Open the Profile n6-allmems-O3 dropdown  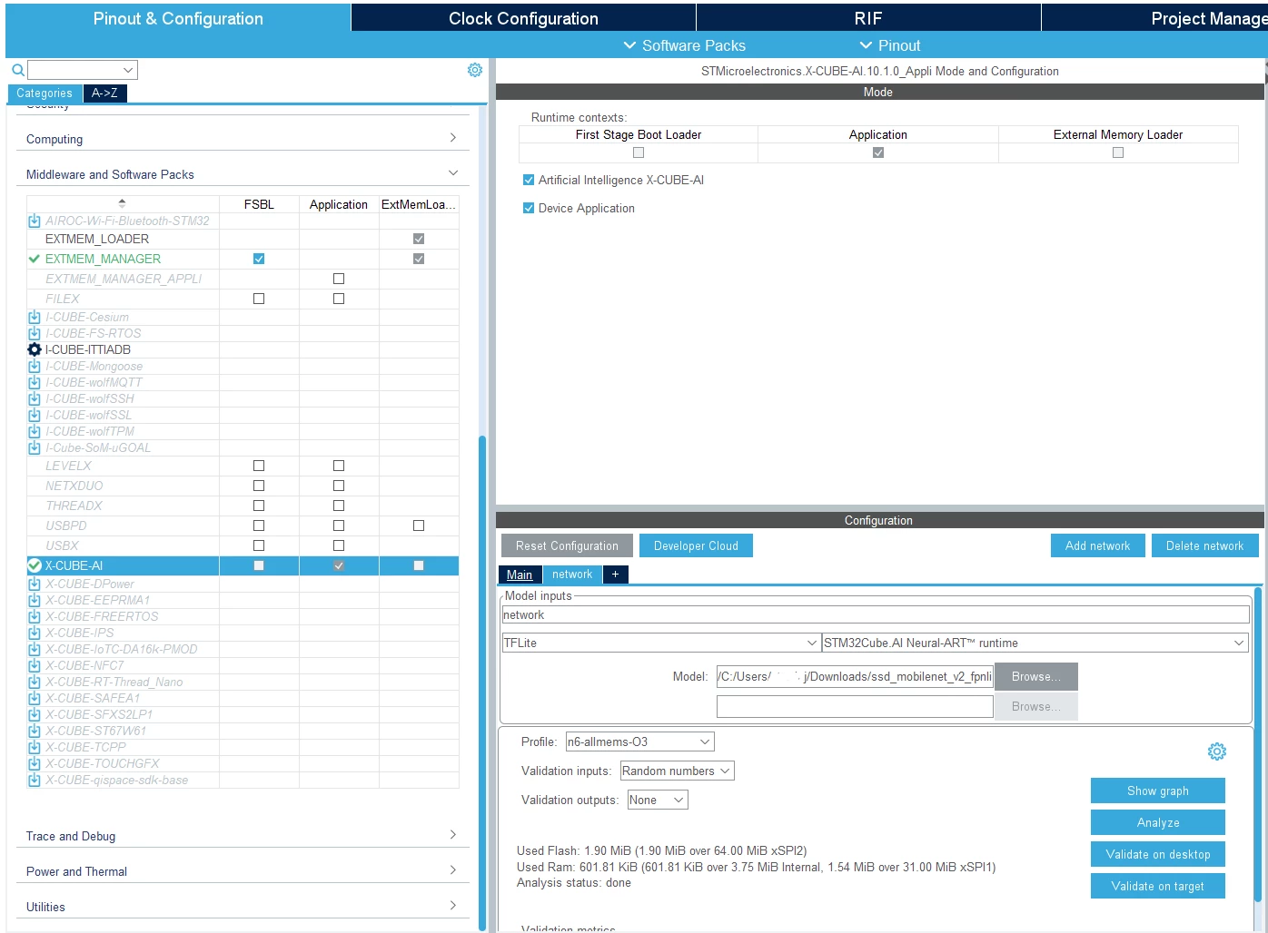(x=639, y=741)
